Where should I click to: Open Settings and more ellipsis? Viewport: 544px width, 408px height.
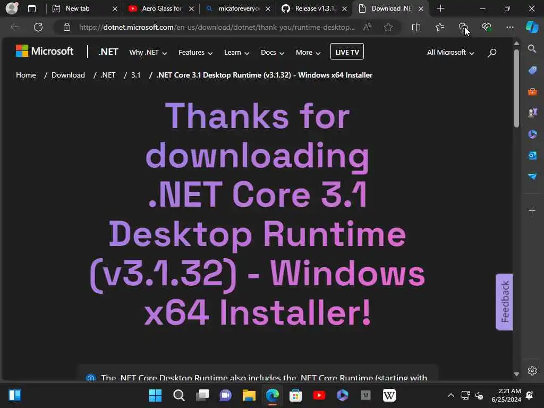click(x=509, y=27)
